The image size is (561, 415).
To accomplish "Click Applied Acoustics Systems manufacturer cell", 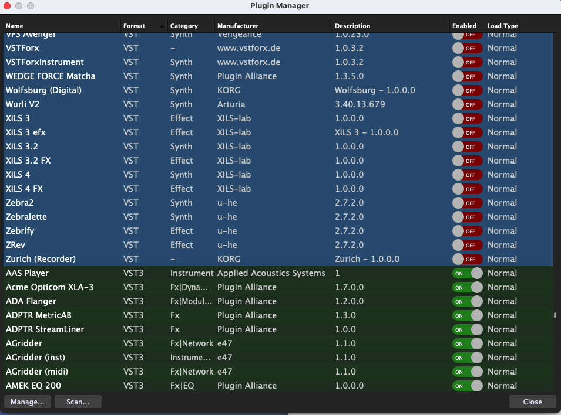I will (x=271, y=273).
